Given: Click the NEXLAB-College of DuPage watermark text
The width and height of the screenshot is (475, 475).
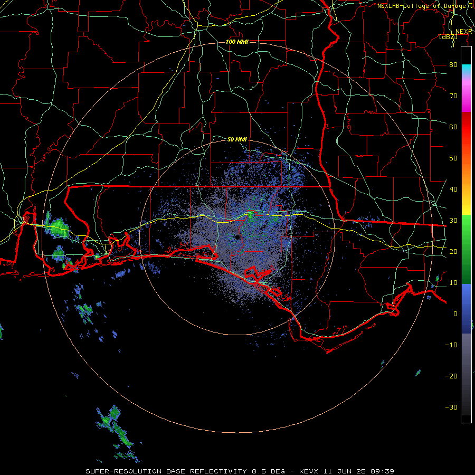Looking at the screenshot, I should (x=425, y=6).
